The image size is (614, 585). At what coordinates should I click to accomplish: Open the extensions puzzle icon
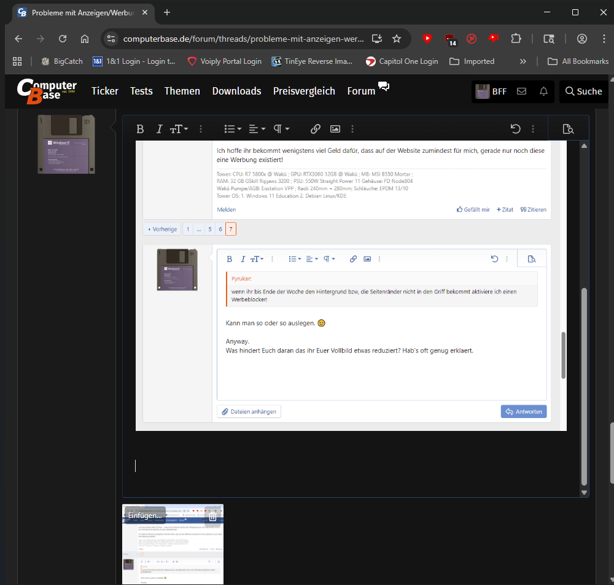[516, 39]
